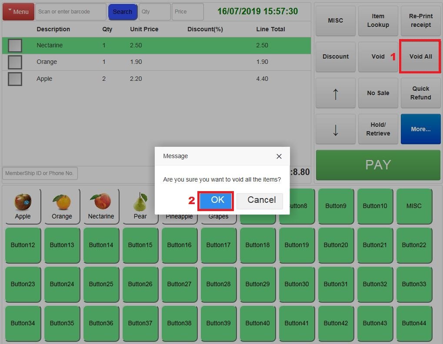
Task: Click the up arrow to scroll items
Action: [335, 93]
